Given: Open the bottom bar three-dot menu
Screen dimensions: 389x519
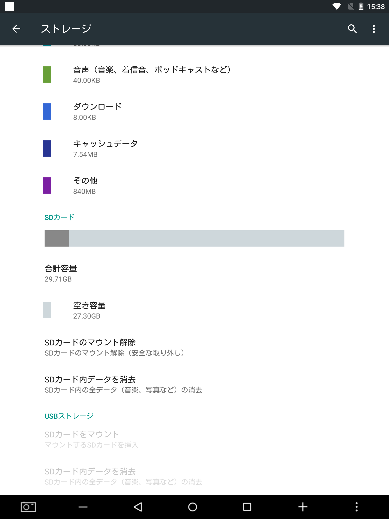Looking at the screenshot, I should [x=357, y=507].
